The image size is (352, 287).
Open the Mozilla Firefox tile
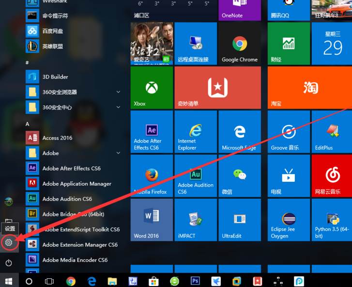point(152,176)
